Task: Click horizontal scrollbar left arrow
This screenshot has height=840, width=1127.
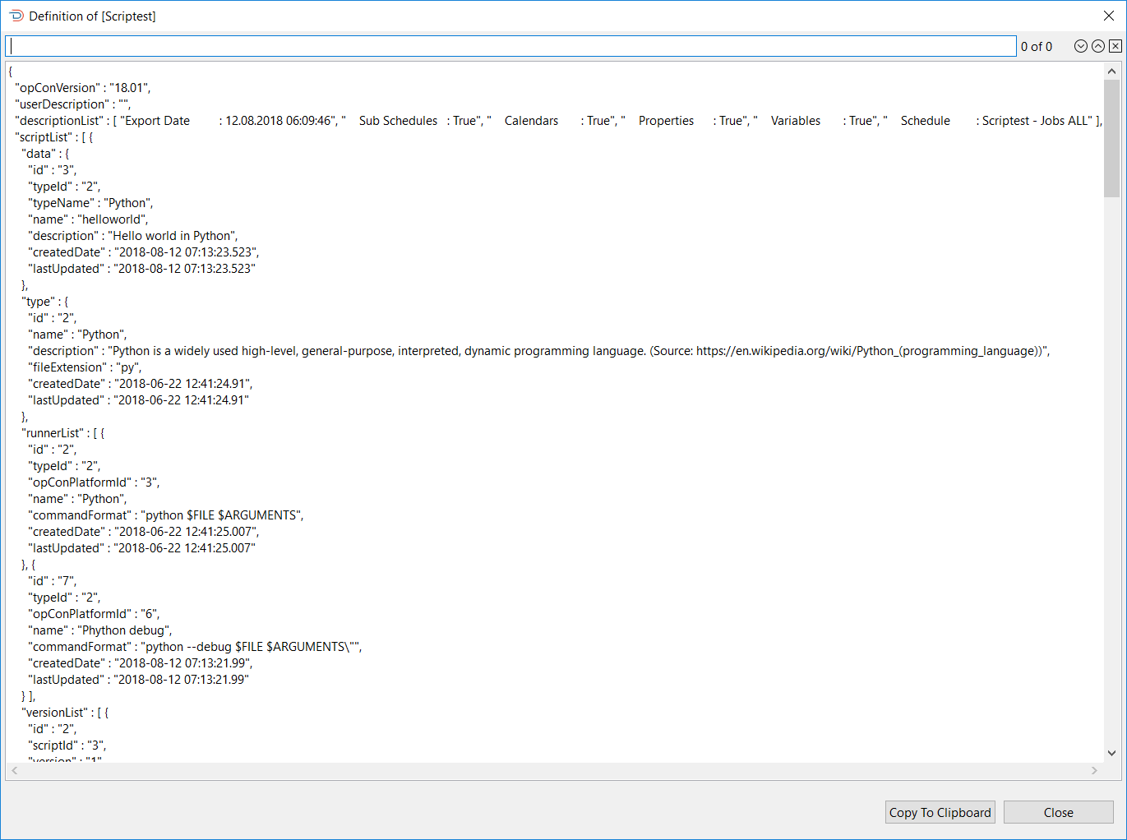Action: click(x=15, y=771)
